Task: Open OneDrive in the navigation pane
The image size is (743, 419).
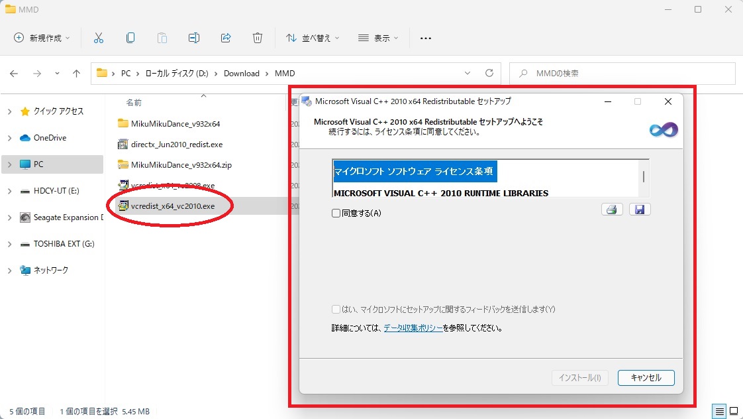Action: [50, 138]
